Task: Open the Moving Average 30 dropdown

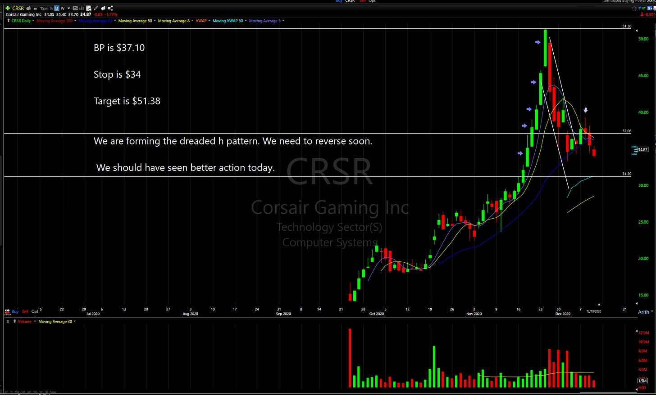Action: coord(75,321)
